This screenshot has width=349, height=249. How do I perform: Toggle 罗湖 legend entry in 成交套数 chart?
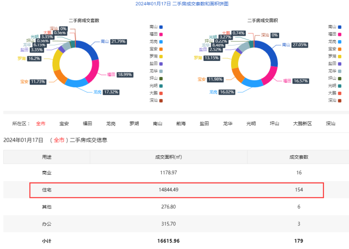coord(156,56)
